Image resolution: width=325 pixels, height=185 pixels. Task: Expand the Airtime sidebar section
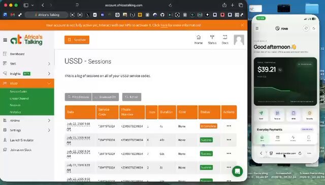point(27,120)
